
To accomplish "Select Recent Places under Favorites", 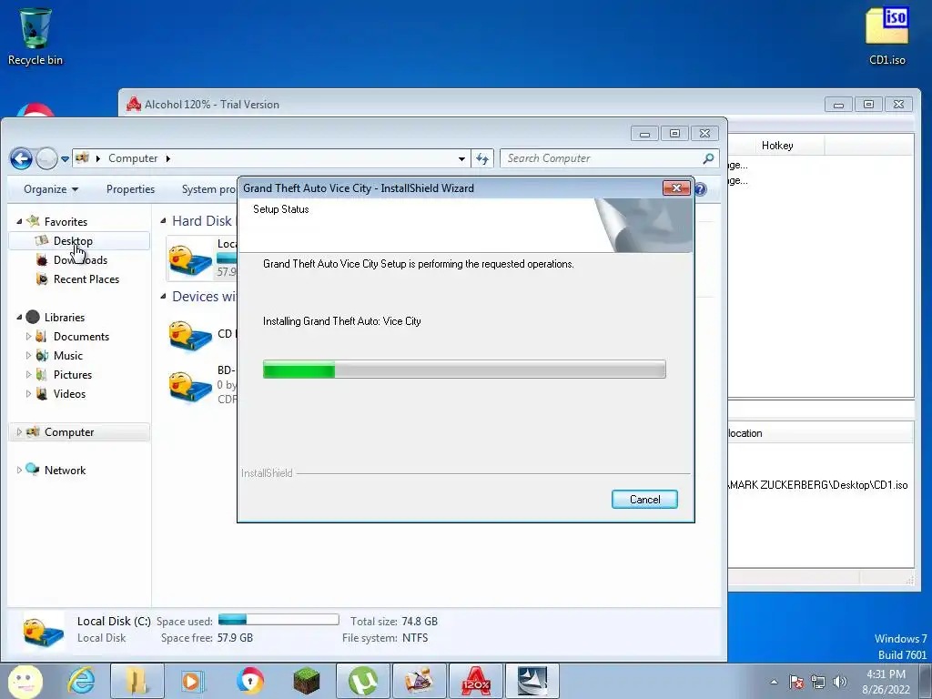I will (79, 279).
